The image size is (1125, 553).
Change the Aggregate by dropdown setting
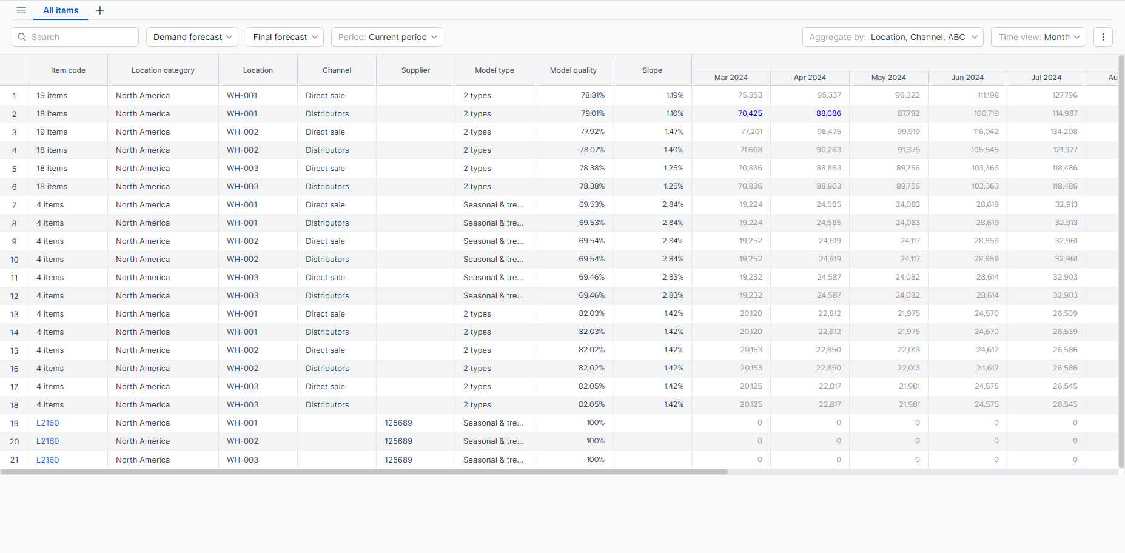[x=893, y=37]
